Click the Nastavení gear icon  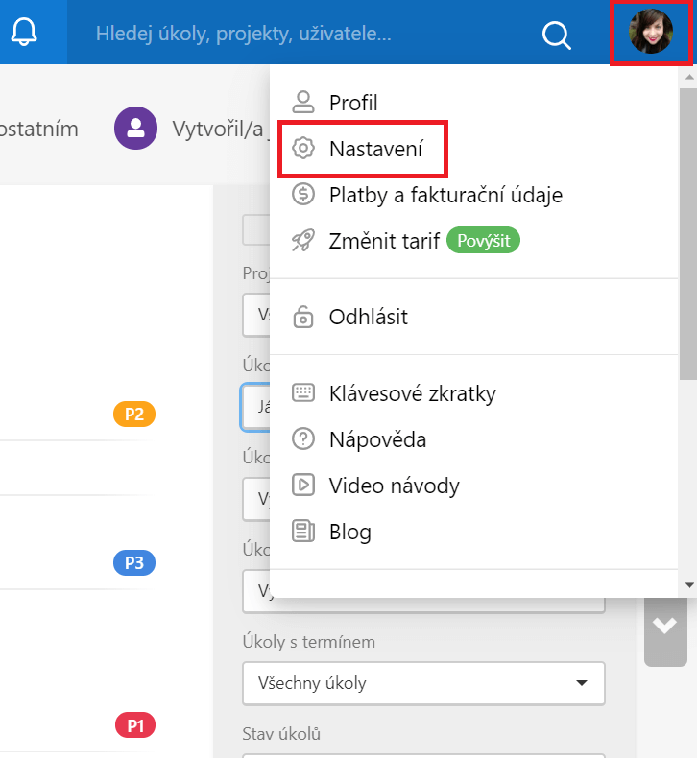coord(303,149)
